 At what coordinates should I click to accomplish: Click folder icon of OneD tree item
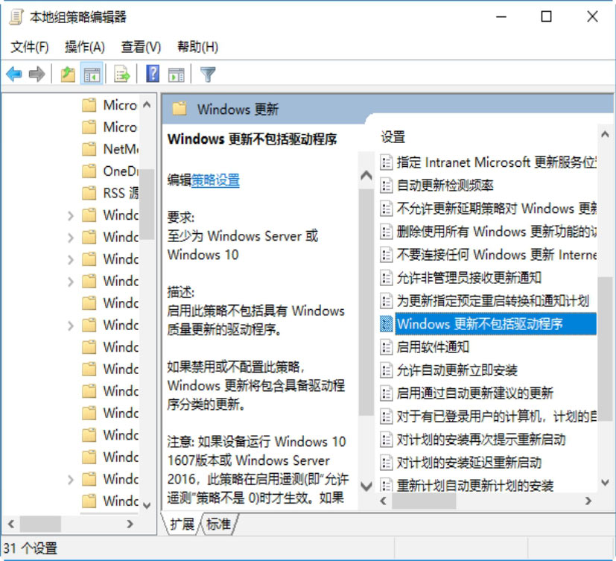tap(89, 171)
